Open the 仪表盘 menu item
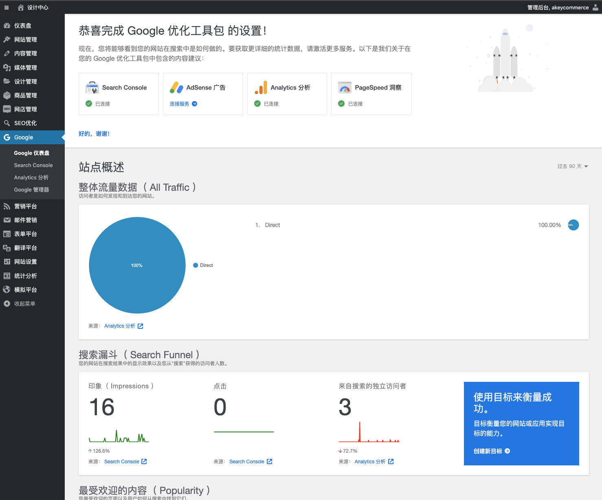 pyautogui.click(x=32, y=26)
